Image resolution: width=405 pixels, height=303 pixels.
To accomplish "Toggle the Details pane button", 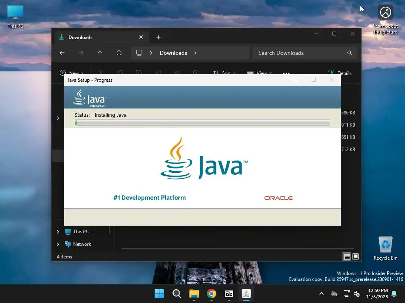I will pos(339,73).
